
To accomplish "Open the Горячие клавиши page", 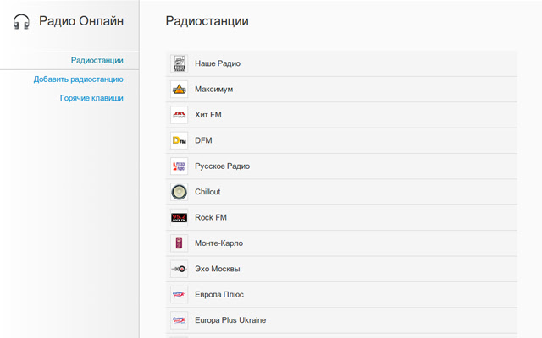I will point(91,98).
